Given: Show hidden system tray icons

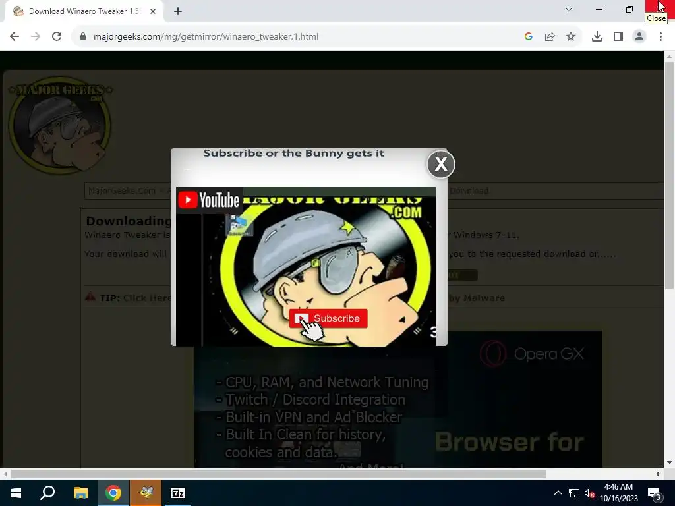Looking at the screenshot, I should point(558,493).
